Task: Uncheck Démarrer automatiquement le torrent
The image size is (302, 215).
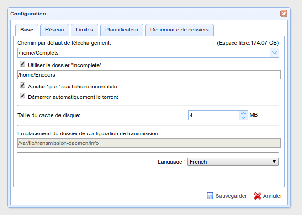Action: (x=22, y=96)
